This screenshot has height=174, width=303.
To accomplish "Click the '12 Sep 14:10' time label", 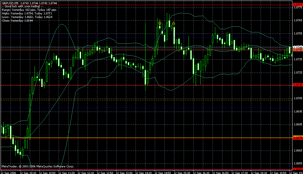I will tap(144, 172).
